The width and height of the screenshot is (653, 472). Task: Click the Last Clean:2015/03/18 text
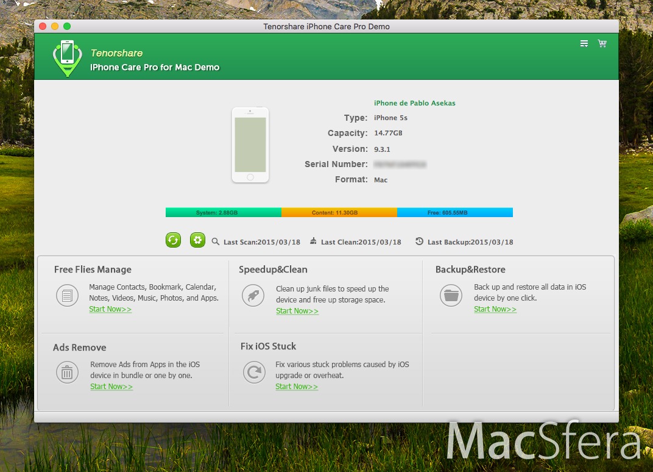coord(361,242)
